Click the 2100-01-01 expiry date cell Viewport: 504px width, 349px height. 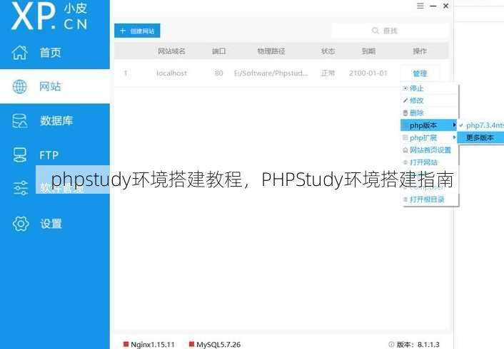368,73
